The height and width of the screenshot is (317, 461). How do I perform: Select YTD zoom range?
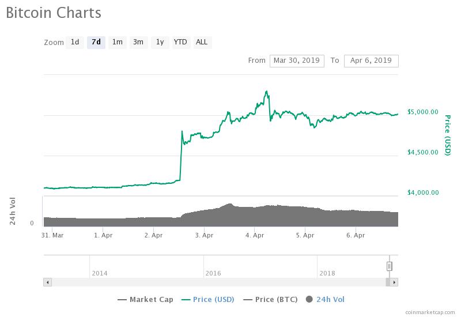tap(180, 42)
